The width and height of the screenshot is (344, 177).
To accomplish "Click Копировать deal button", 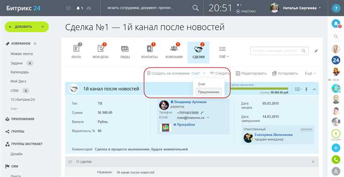I will [x=285, y=73].
